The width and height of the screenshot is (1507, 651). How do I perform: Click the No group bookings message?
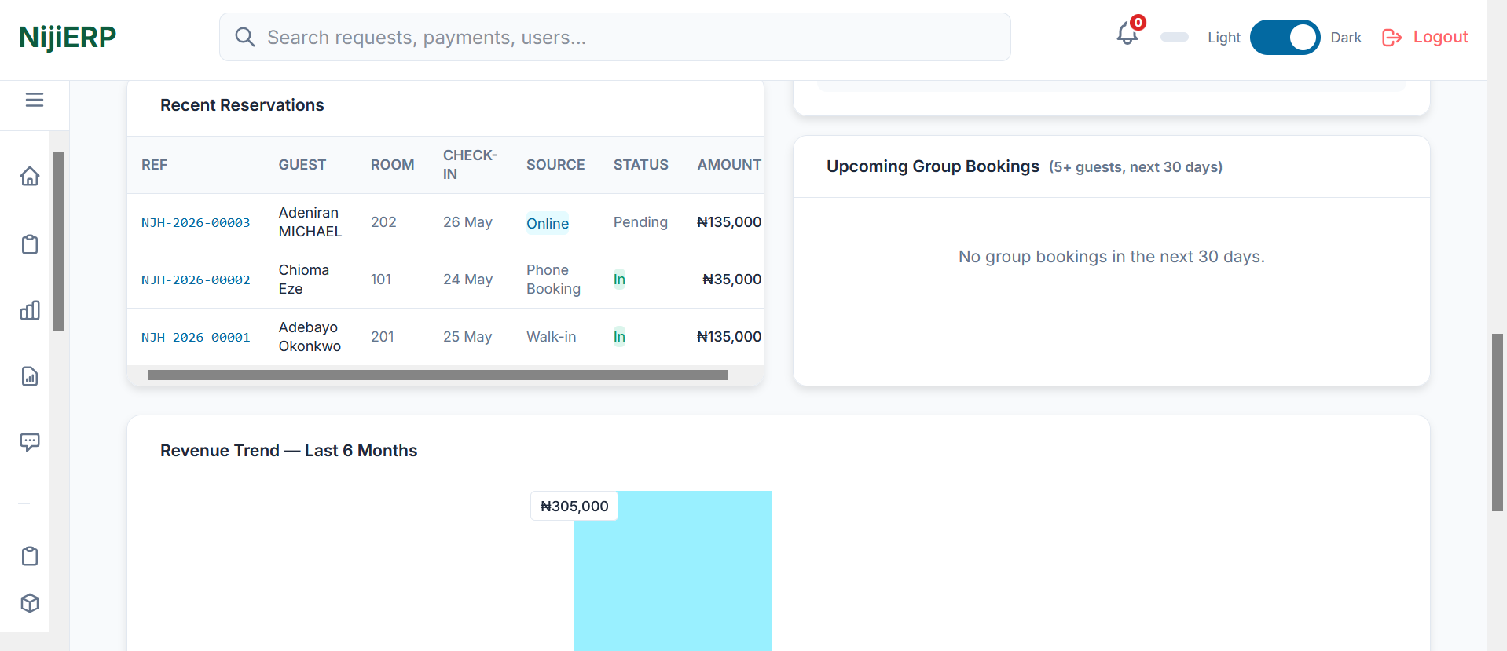click(x=1111, y=257)
